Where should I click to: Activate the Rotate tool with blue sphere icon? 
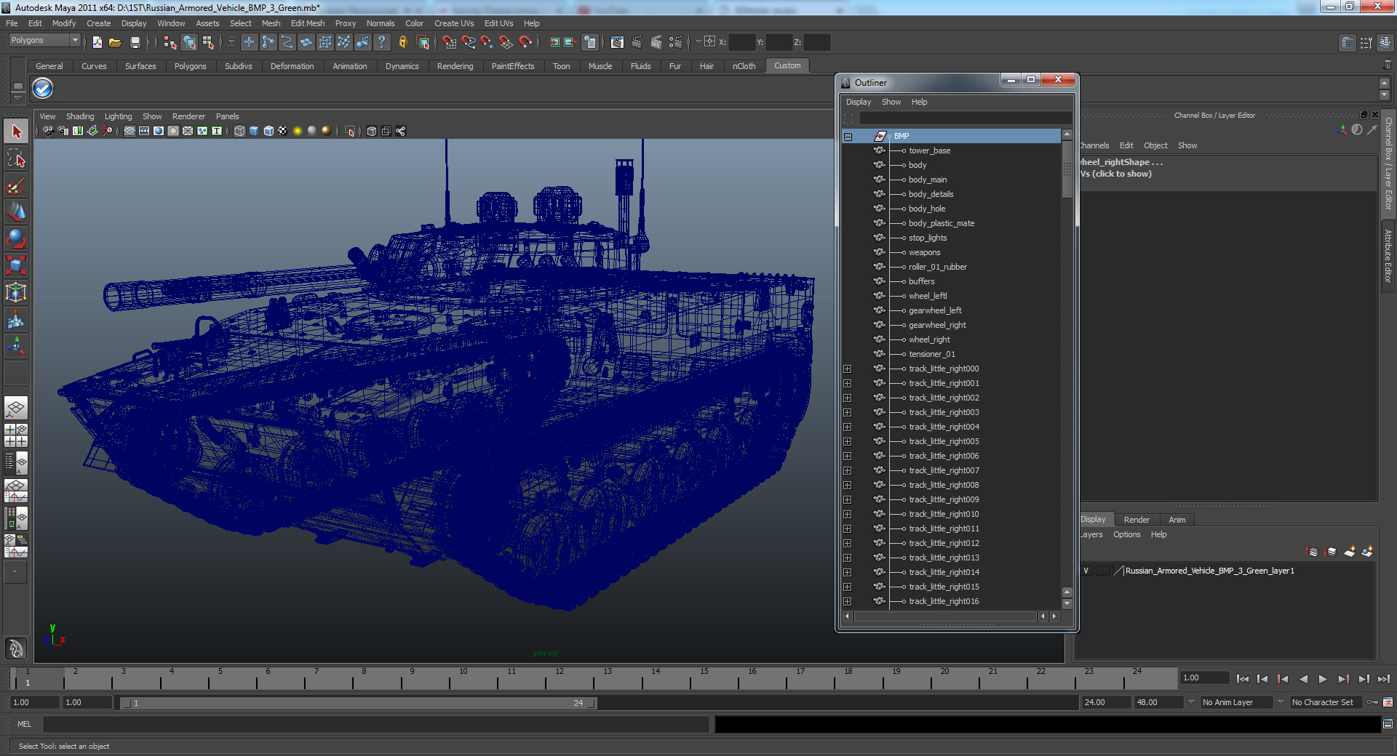[16, 238]
